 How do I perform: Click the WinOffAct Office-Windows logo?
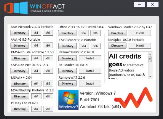tap(16, 8)
